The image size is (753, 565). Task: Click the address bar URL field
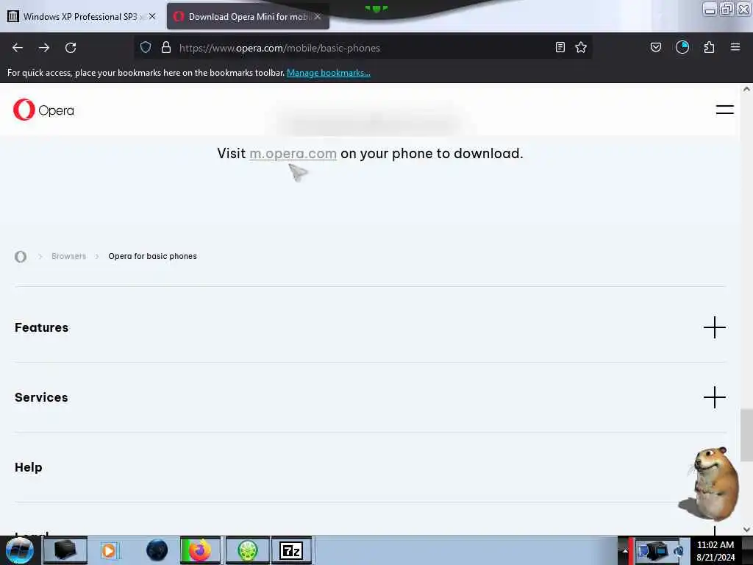(x=363, y=48)
